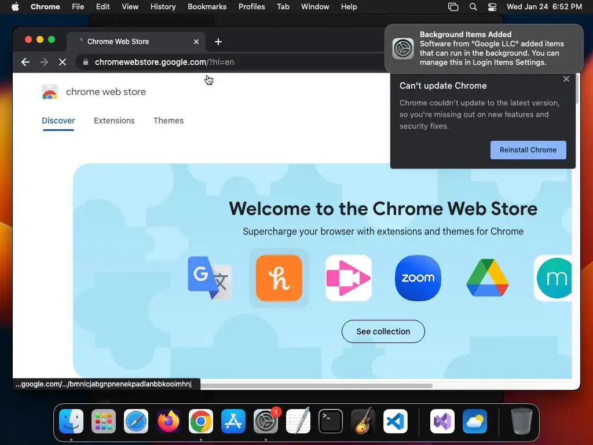593x445 pixels.
Task: Open TextEdit from the dock
Action: 298,421
